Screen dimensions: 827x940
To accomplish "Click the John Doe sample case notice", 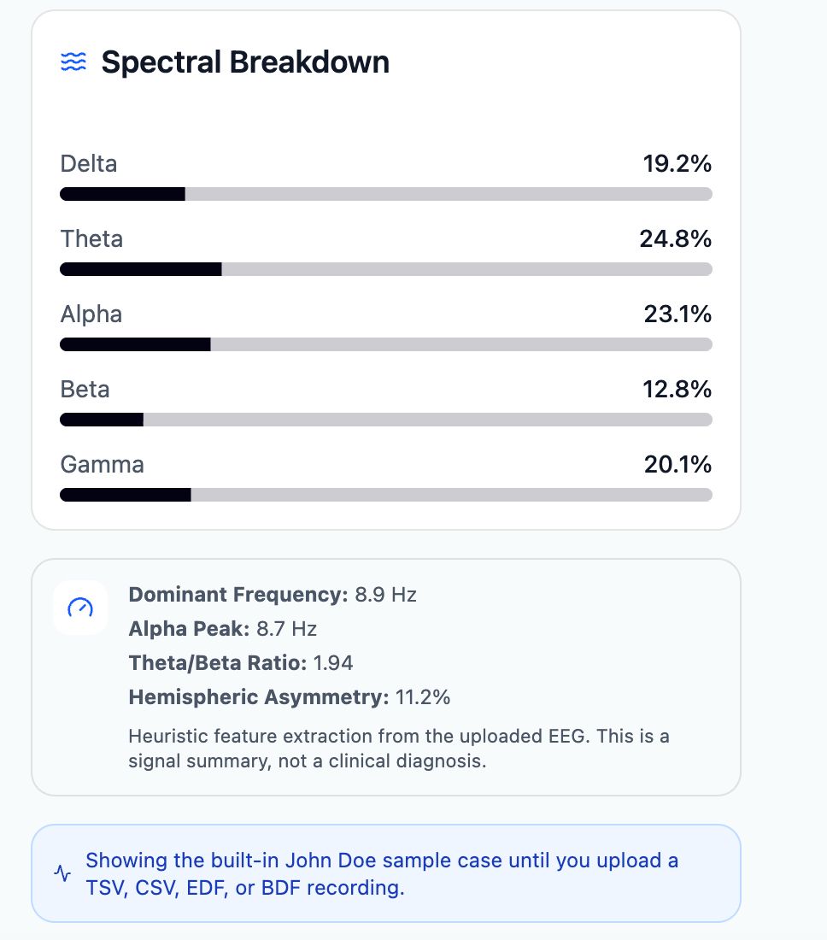I will click(386, 873).
